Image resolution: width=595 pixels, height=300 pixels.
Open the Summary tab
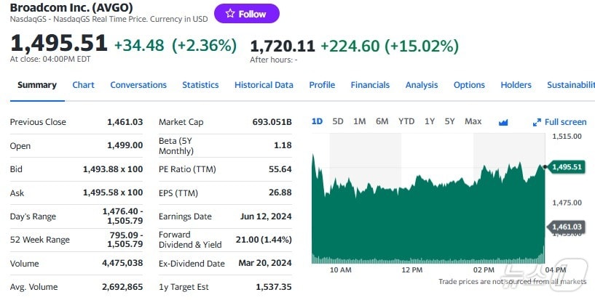pos(36,85)
